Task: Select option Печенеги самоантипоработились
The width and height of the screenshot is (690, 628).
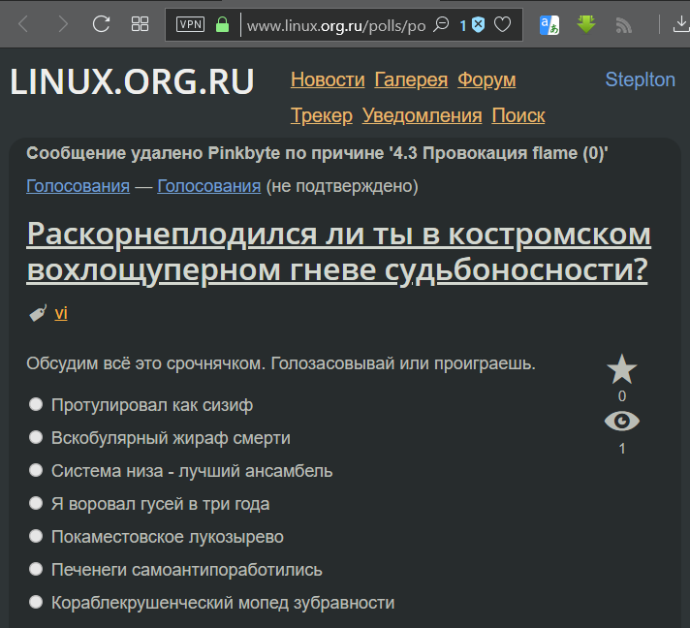Action: coord(36,570)
